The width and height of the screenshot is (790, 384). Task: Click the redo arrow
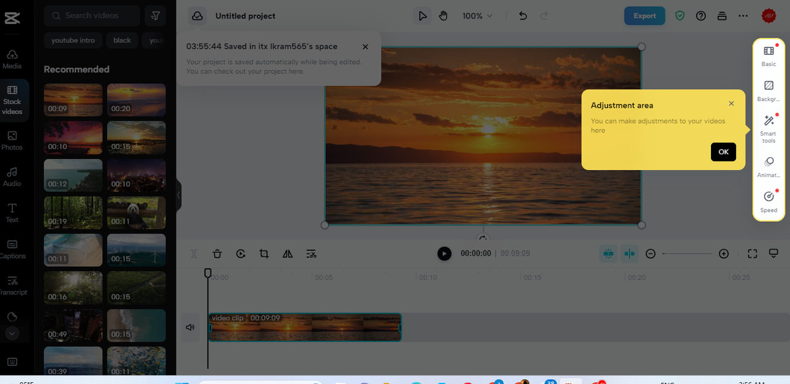tap(544, 16)
